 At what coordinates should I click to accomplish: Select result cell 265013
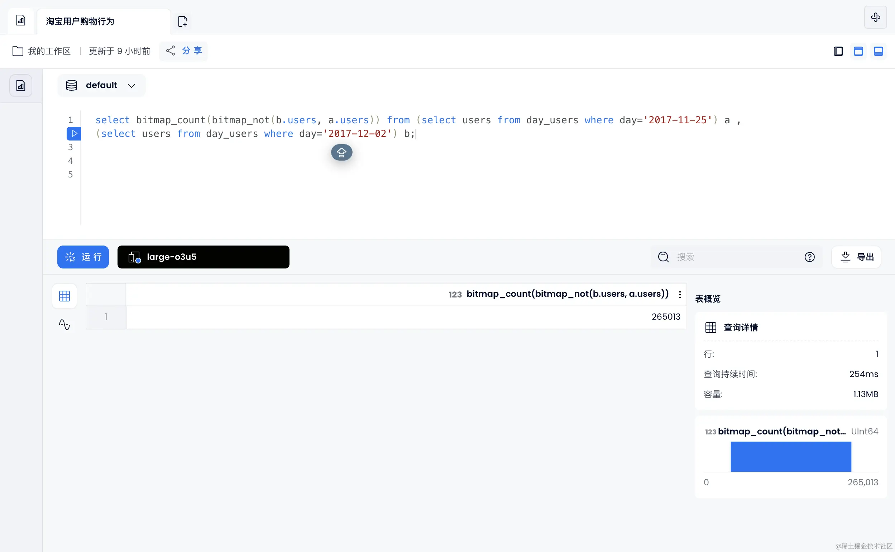[x=406, y=317]
